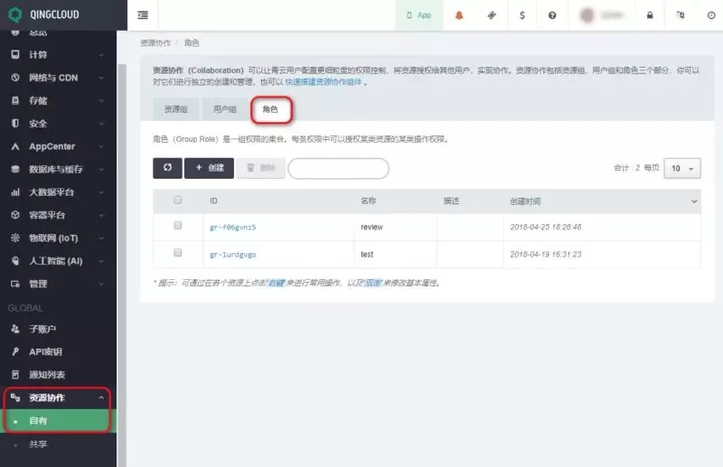Open 共享 under resource collaboration
This screenshot has height=467, width=723.
click(x=38, y=444)
